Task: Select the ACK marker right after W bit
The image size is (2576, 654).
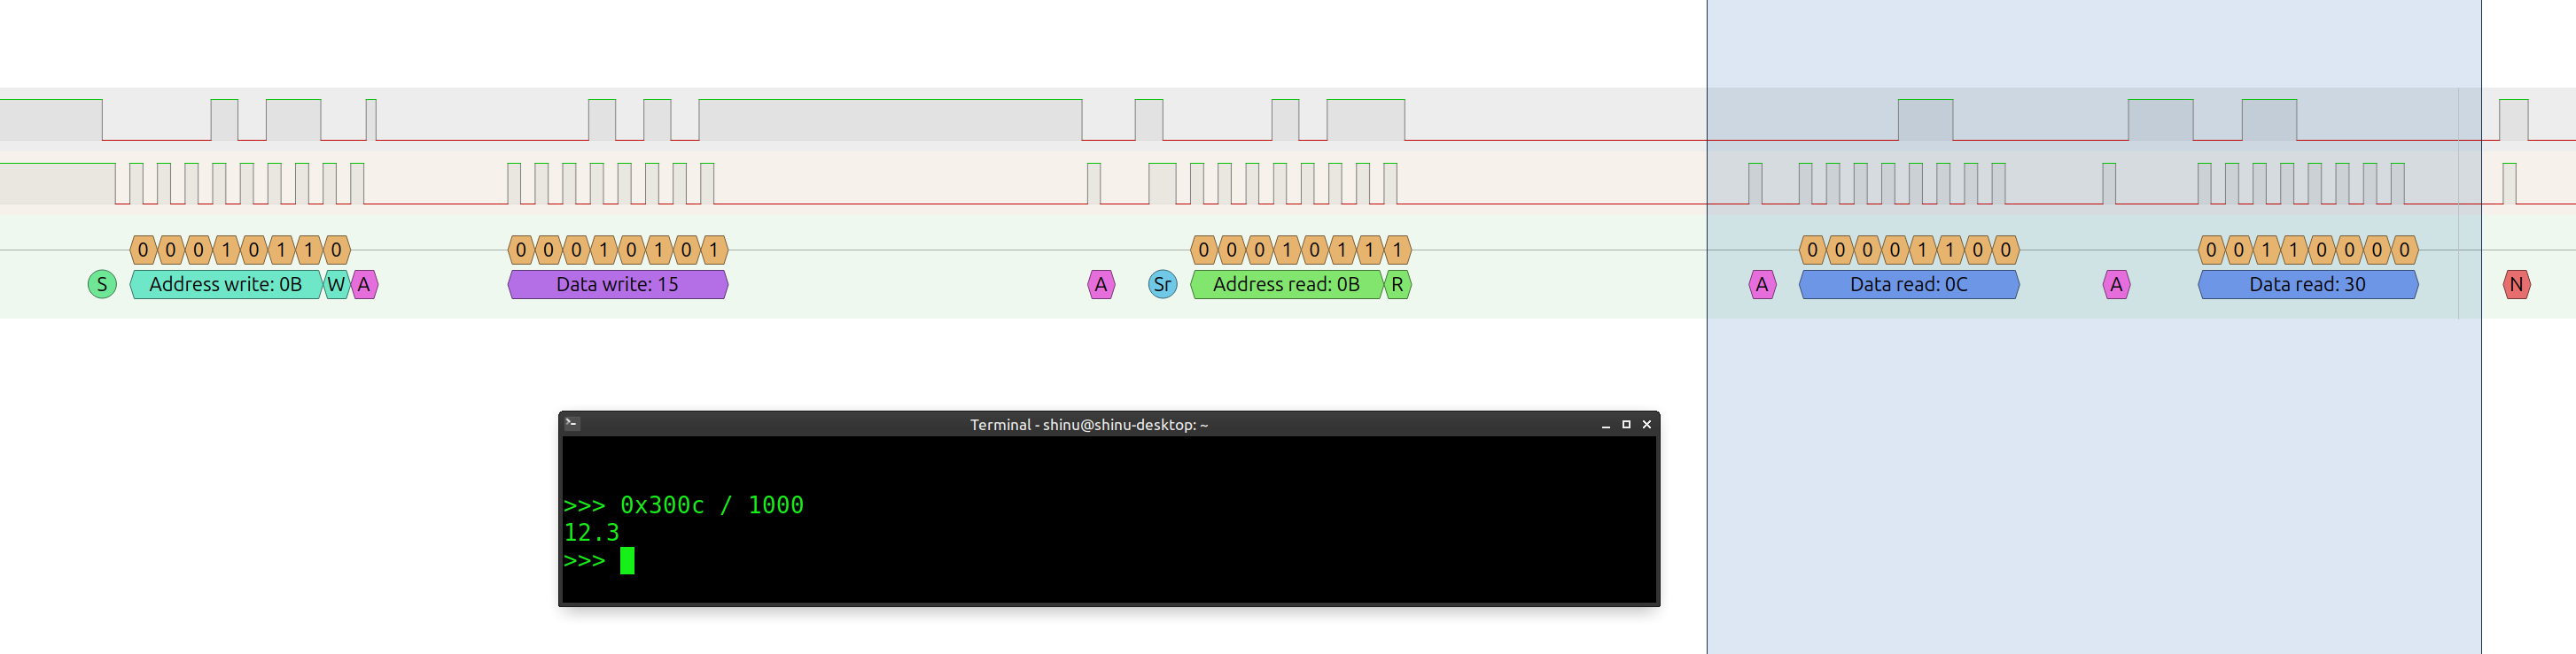Action: pos(364,285)
